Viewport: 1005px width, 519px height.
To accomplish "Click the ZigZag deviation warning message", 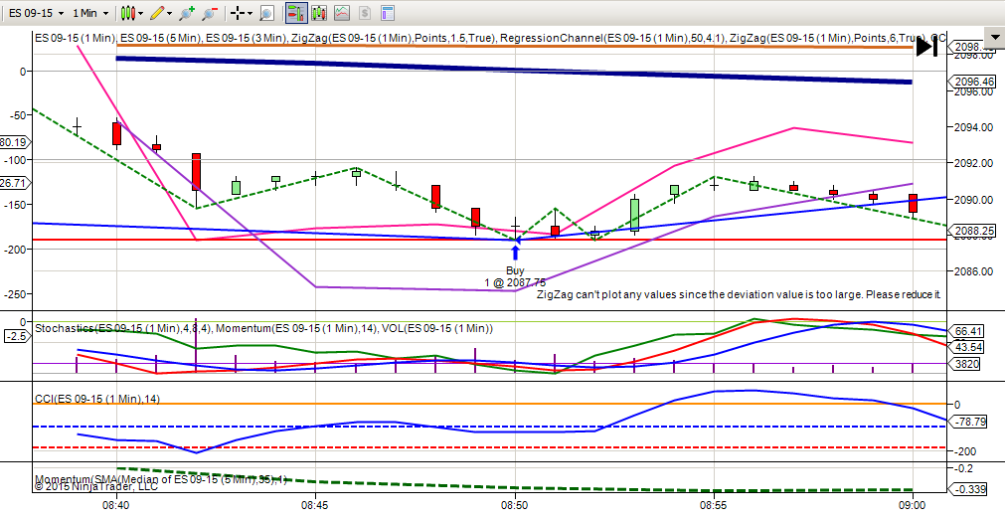I will pyautogui.click(x=739, y=294).
